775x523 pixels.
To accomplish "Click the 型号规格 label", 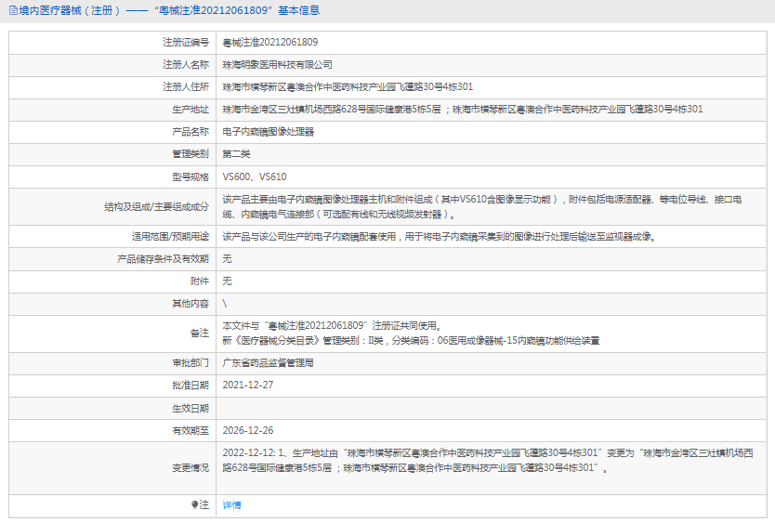I will click(x=190, y=177).
